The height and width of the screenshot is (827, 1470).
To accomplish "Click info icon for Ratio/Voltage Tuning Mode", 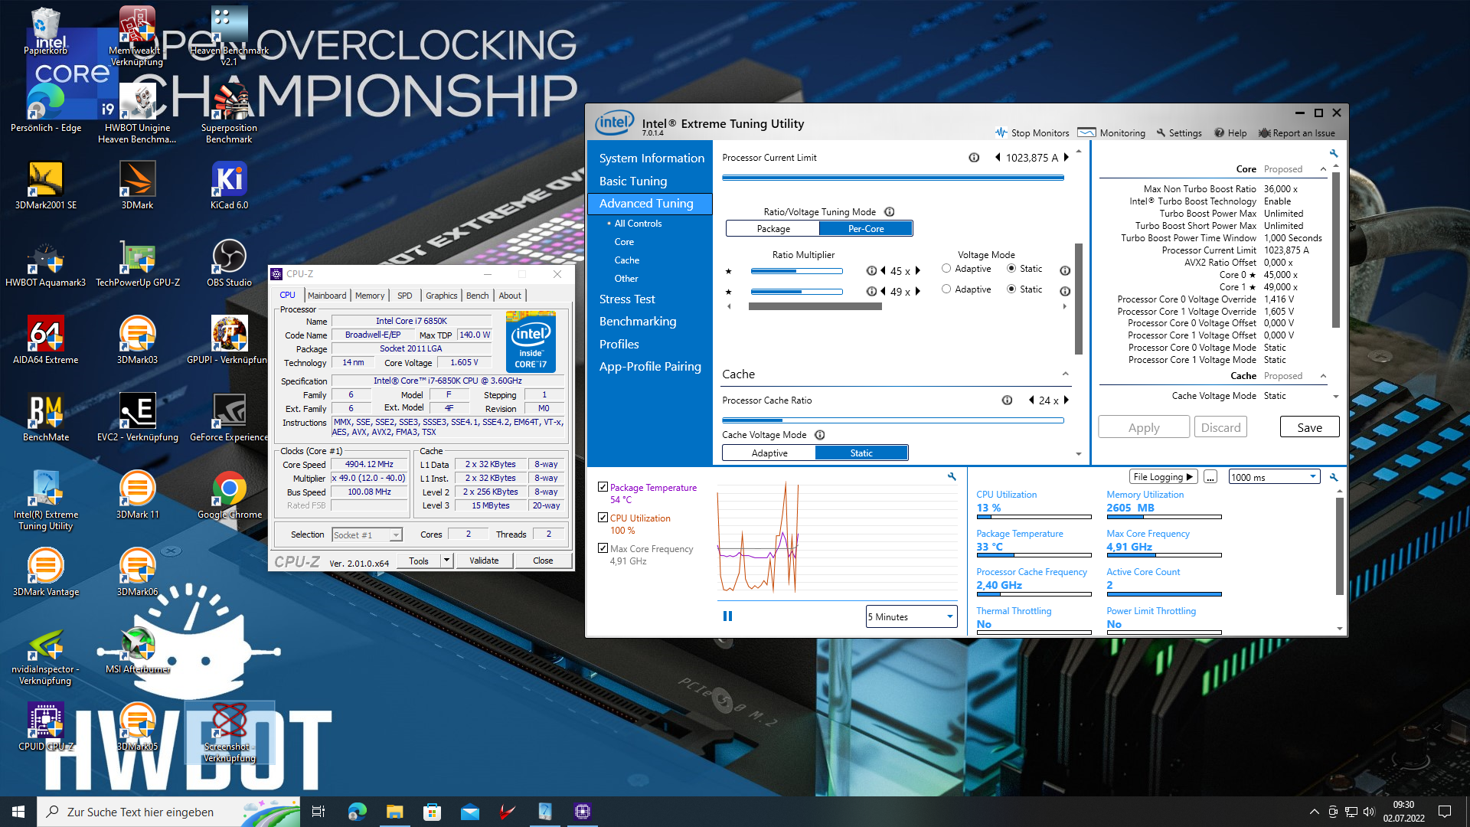I will click(x=889, y=212).
